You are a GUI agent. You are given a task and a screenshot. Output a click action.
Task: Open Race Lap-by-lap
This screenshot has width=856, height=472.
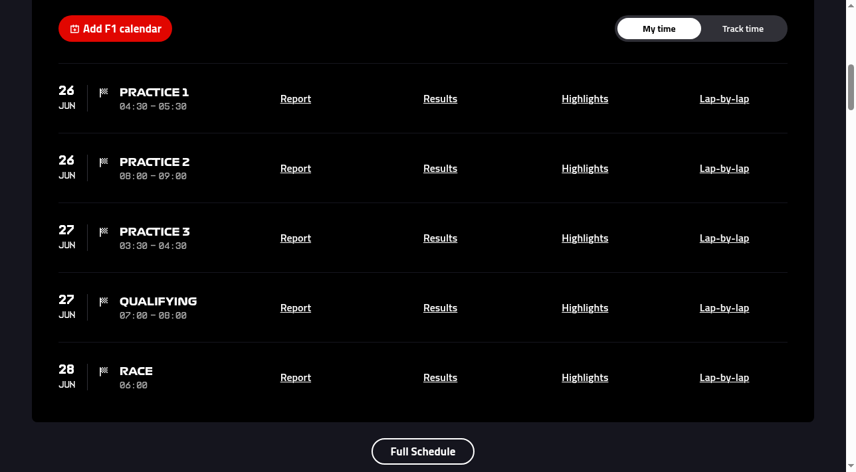pos(724,378)
